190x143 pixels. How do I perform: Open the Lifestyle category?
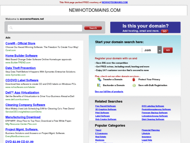coord(146,133)
